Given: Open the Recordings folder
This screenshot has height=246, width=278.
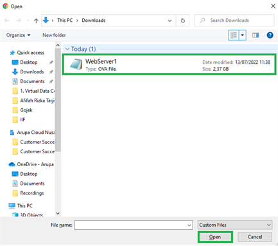Looking at the screenshot, I should [x=32, y=193].
